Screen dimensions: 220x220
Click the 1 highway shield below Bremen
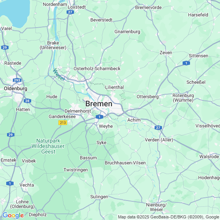click(x=99, y=117)
